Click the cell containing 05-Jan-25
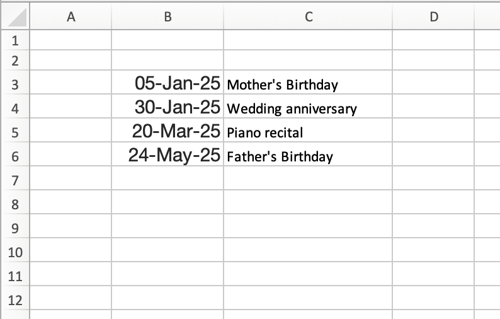This screenshot has height=319, width=500. (168, 83)
